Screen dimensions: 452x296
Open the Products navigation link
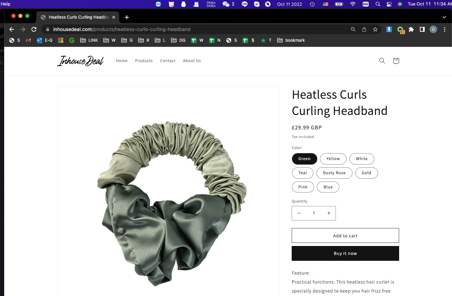point(144,61)
